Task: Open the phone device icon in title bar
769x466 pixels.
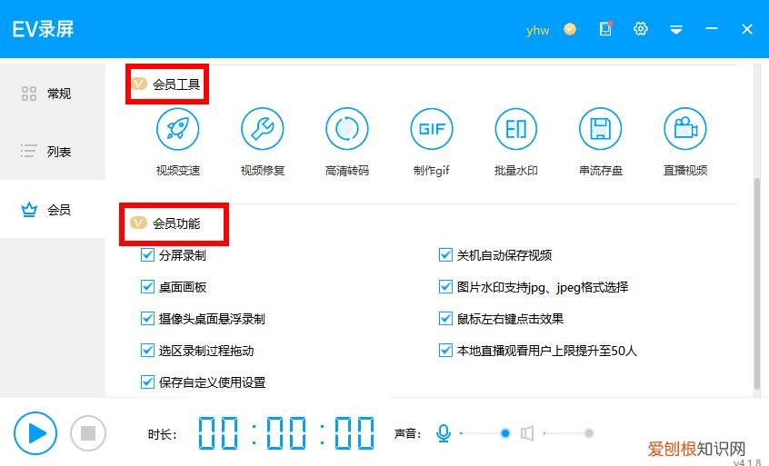Action: [x=606, y=29]
